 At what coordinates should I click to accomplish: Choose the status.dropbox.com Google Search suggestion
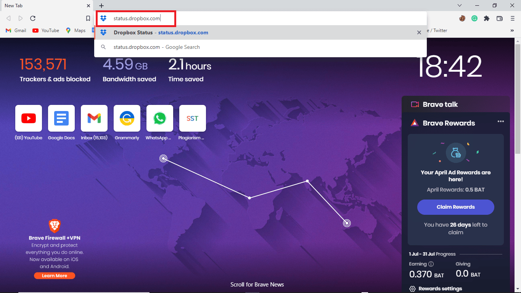tap(260, 47)
